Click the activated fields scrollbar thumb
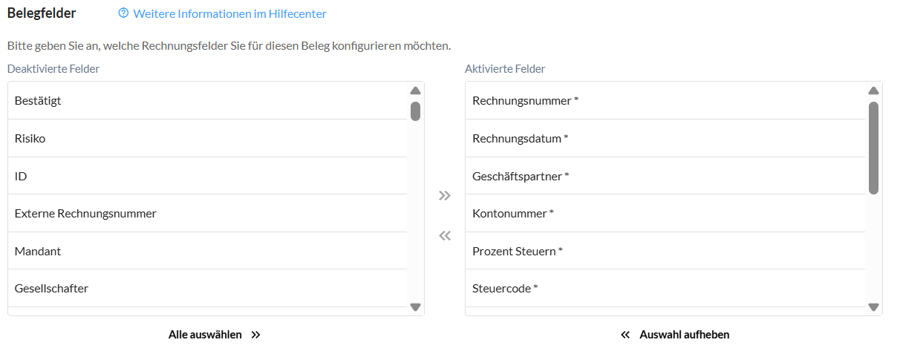This screenshot has width=903, height=357. [x=873, y=147]
